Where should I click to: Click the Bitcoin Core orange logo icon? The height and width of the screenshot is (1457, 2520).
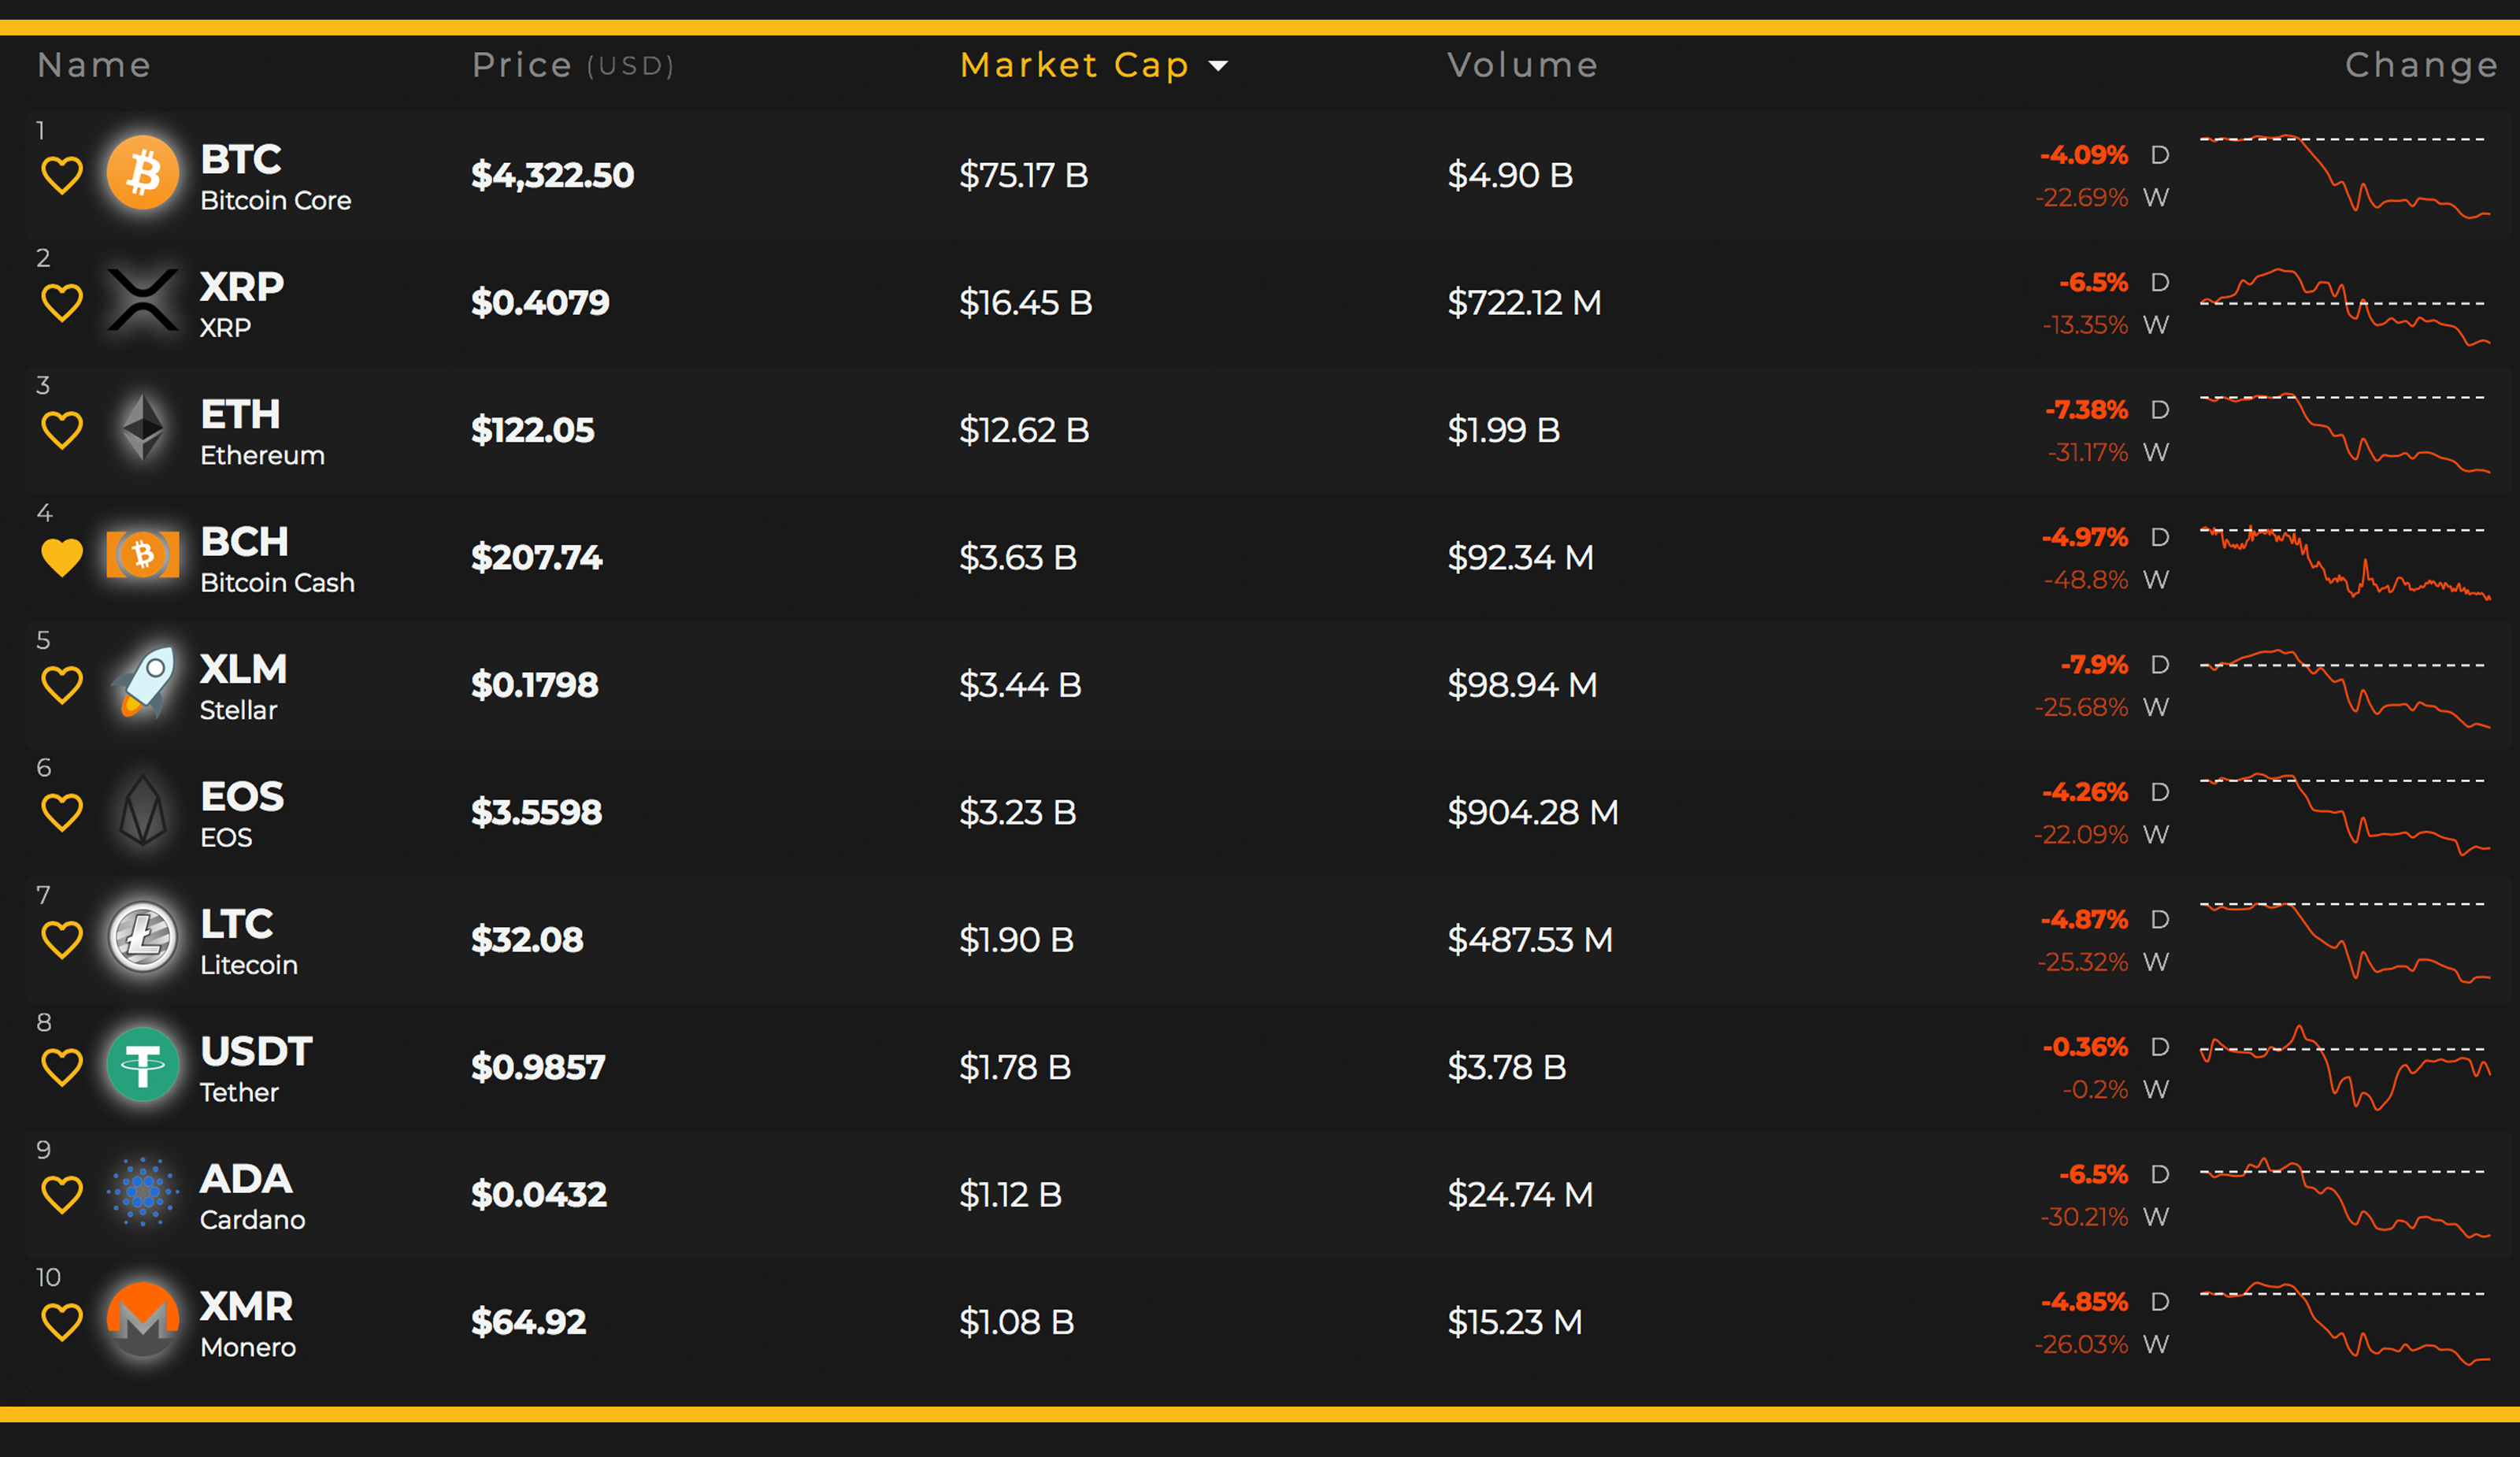[143, 173]
